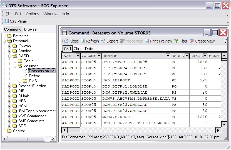Click the document icon in command window title
231x150 pixels.
click(64, 33)
